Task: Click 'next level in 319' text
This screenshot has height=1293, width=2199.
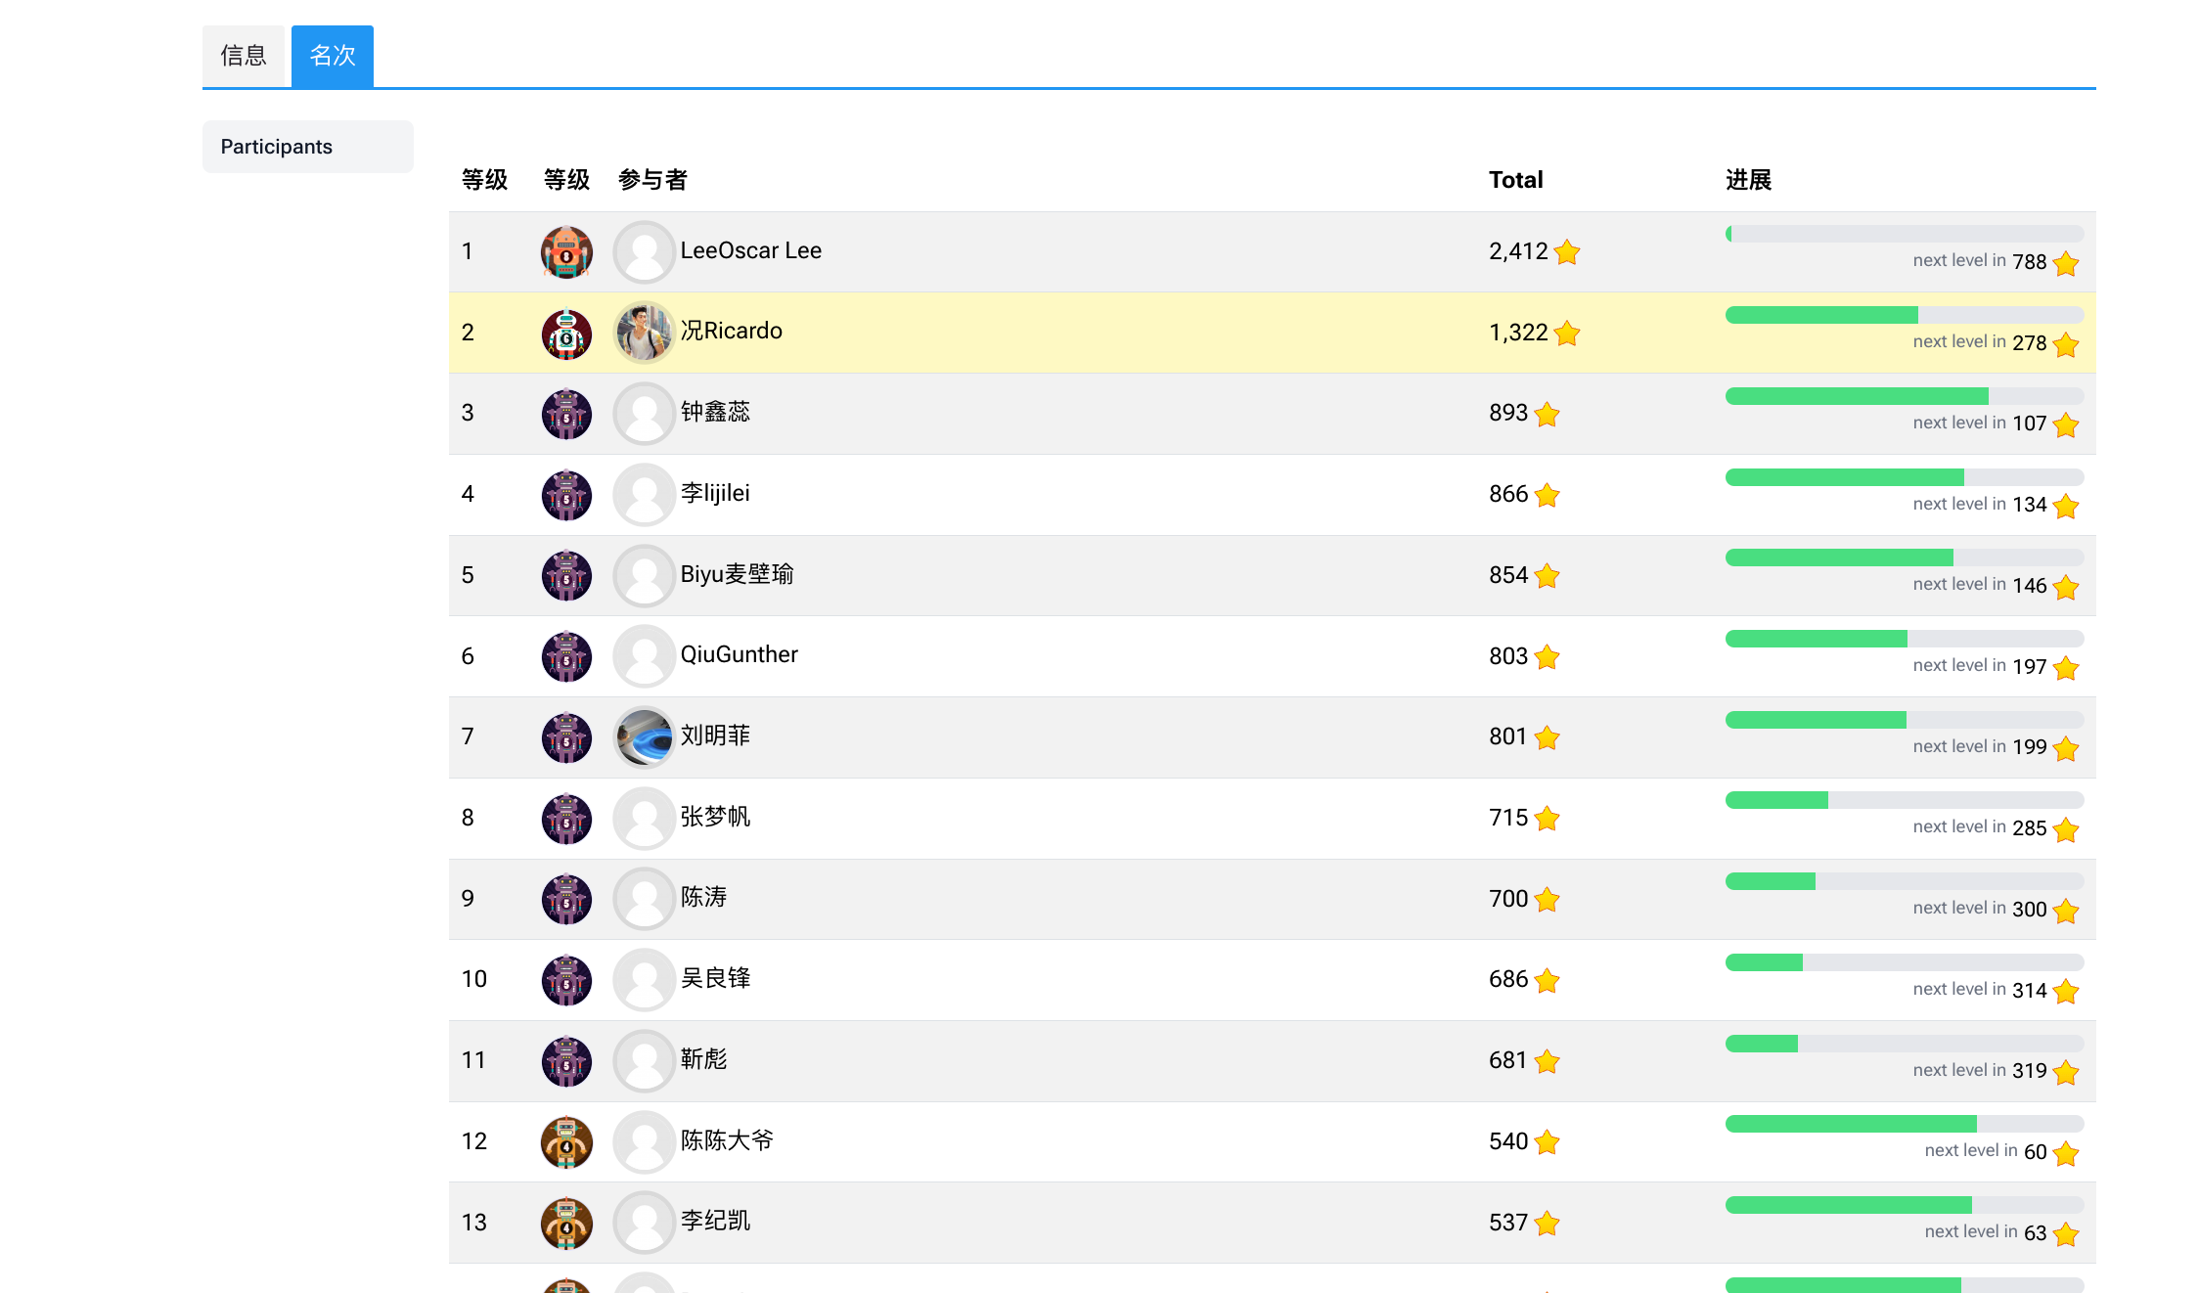Action: pos(1979,1071)
